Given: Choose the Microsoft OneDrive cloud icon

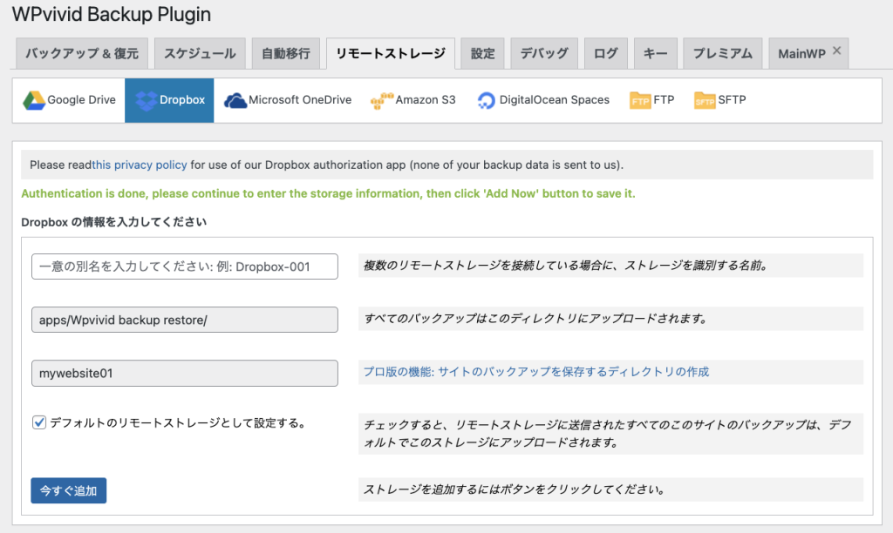Looking at the screenshot, I should 235,100.
